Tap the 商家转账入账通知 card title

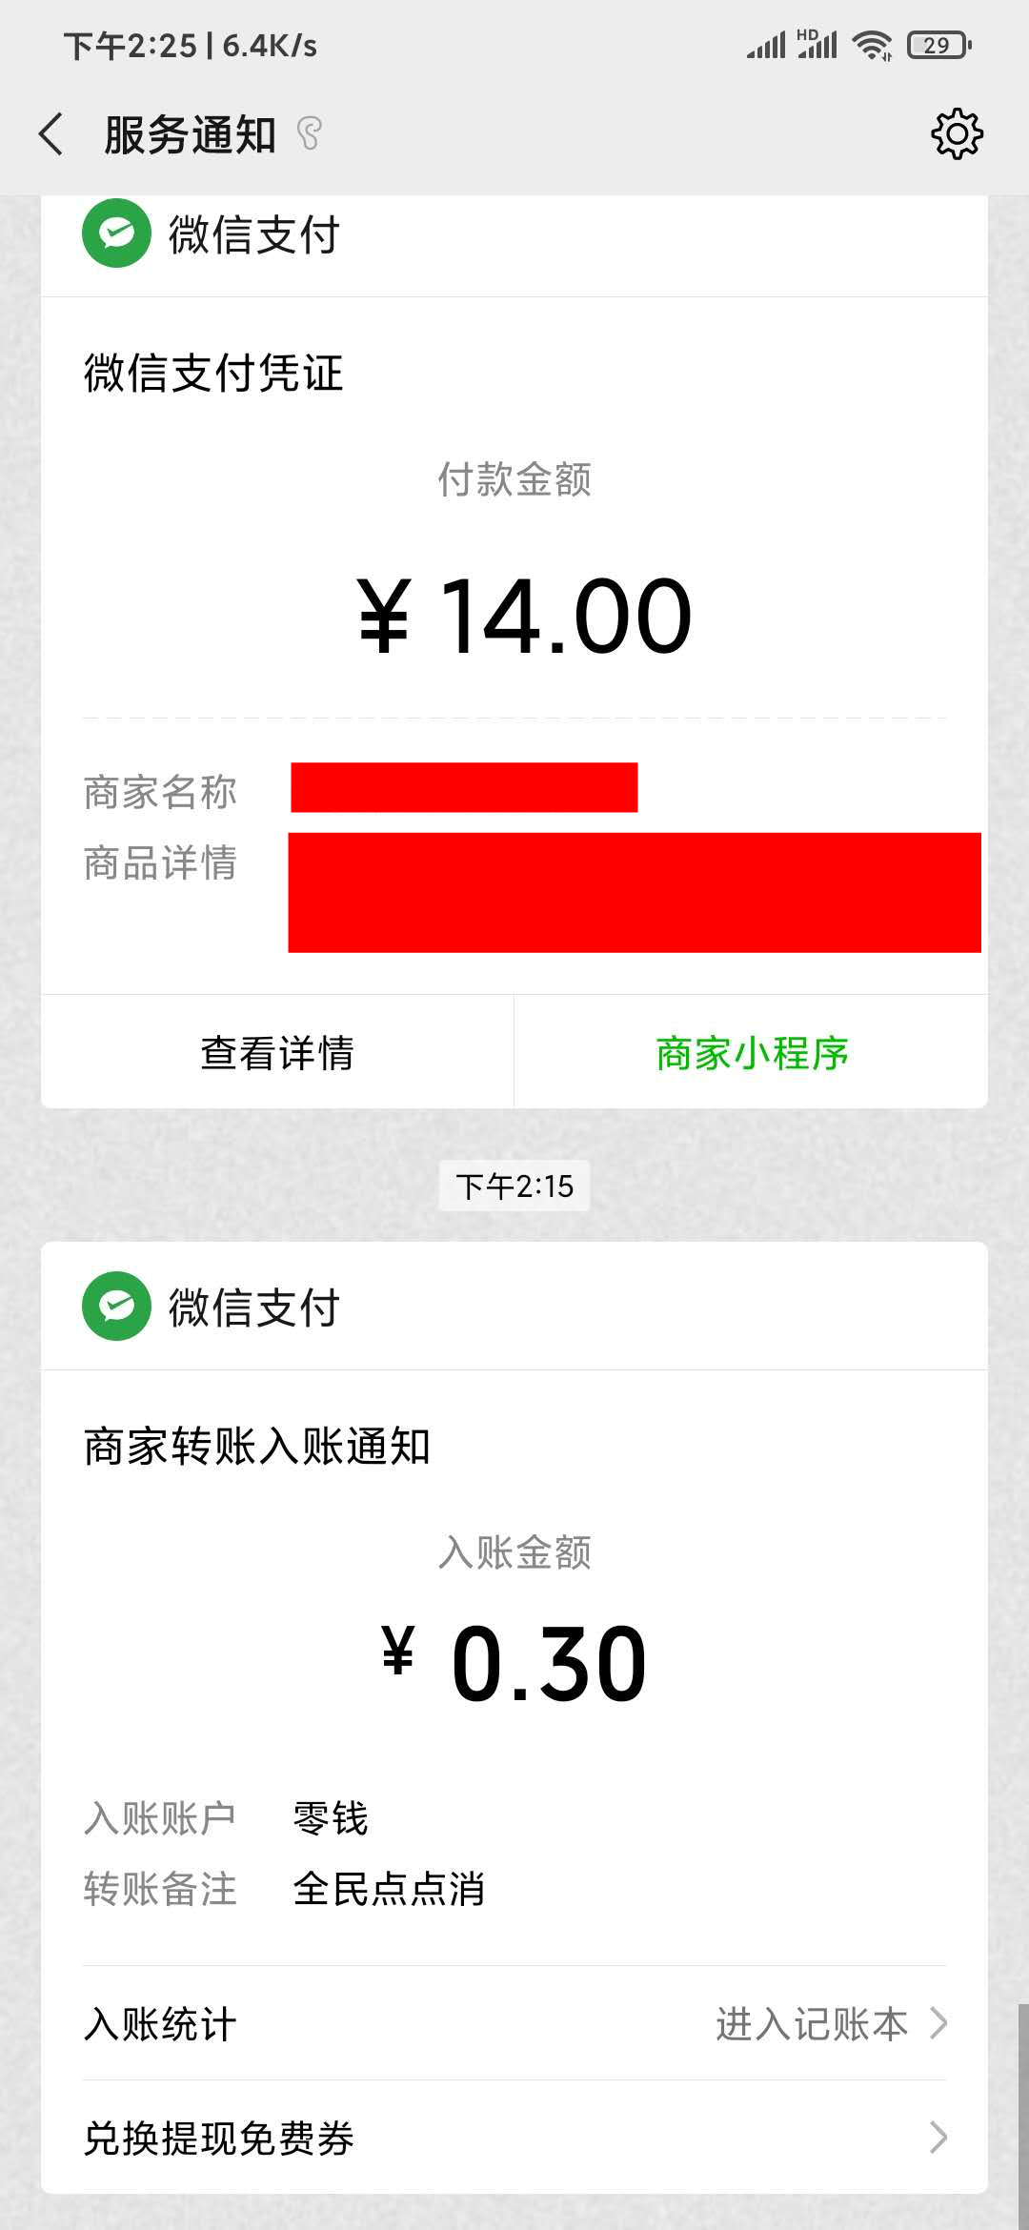(x=257, y=1446)
